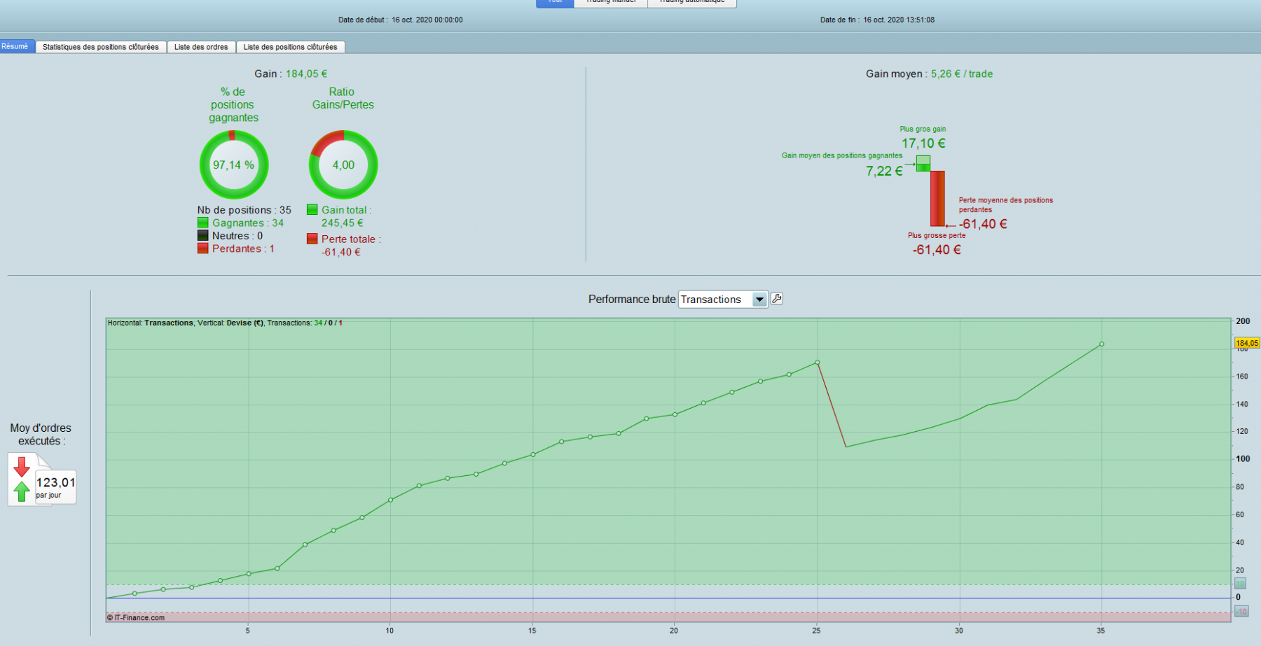
Task: Click the Gain total 245,45 € value
Action: [x=342, y=223]
